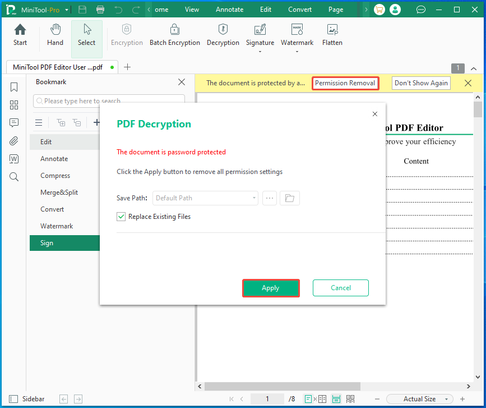This screenshot has width=486, height=408.
Task: Open the shopping cart icon
Action: (x=379, y=10)
